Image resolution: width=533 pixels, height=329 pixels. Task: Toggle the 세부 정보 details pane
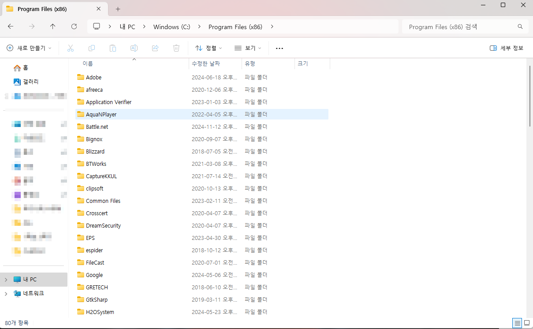coord(507,48)
